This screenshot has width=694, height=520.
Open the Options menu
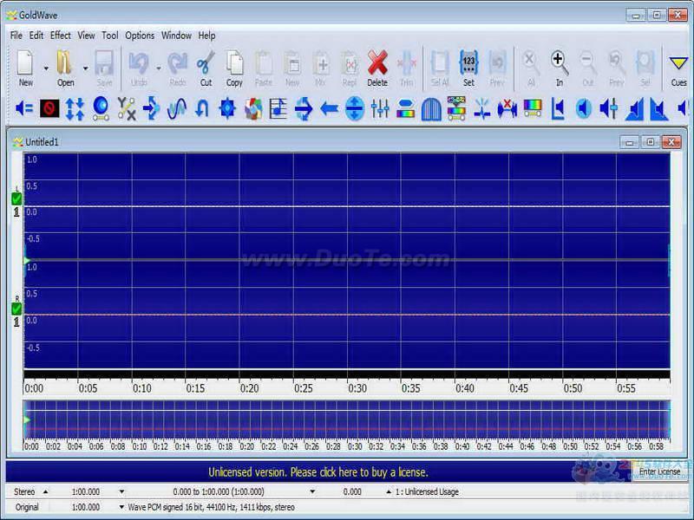(140, 36)
